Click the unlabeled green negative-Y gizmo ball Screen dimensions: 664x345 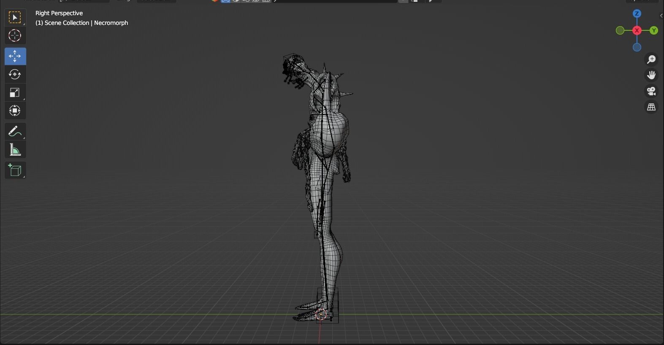point(620,30)
